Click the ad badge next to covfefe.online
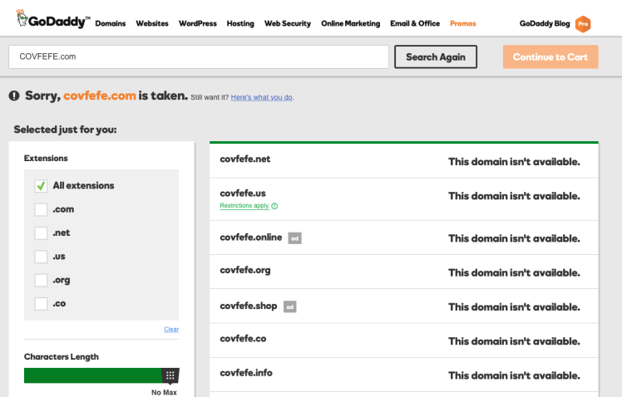Image resolution: width=622 pixels, height=397 pixels. tap(294, 238)
